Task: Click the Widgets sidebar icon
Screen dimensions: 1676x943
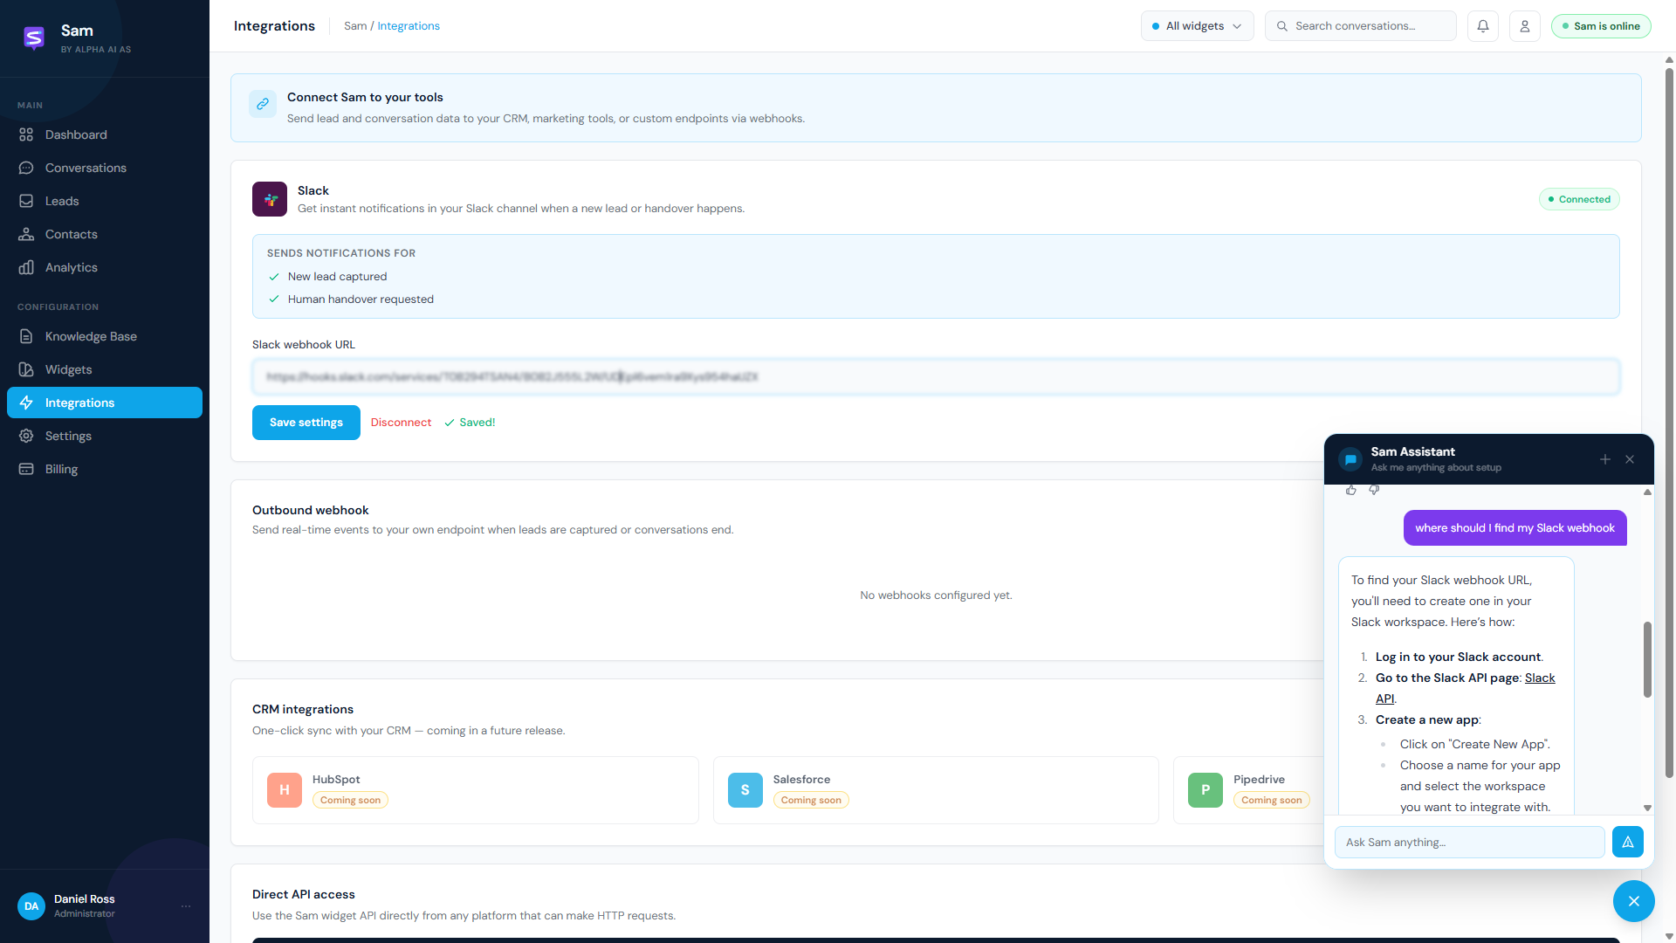Action: click(x=26, y=369)
